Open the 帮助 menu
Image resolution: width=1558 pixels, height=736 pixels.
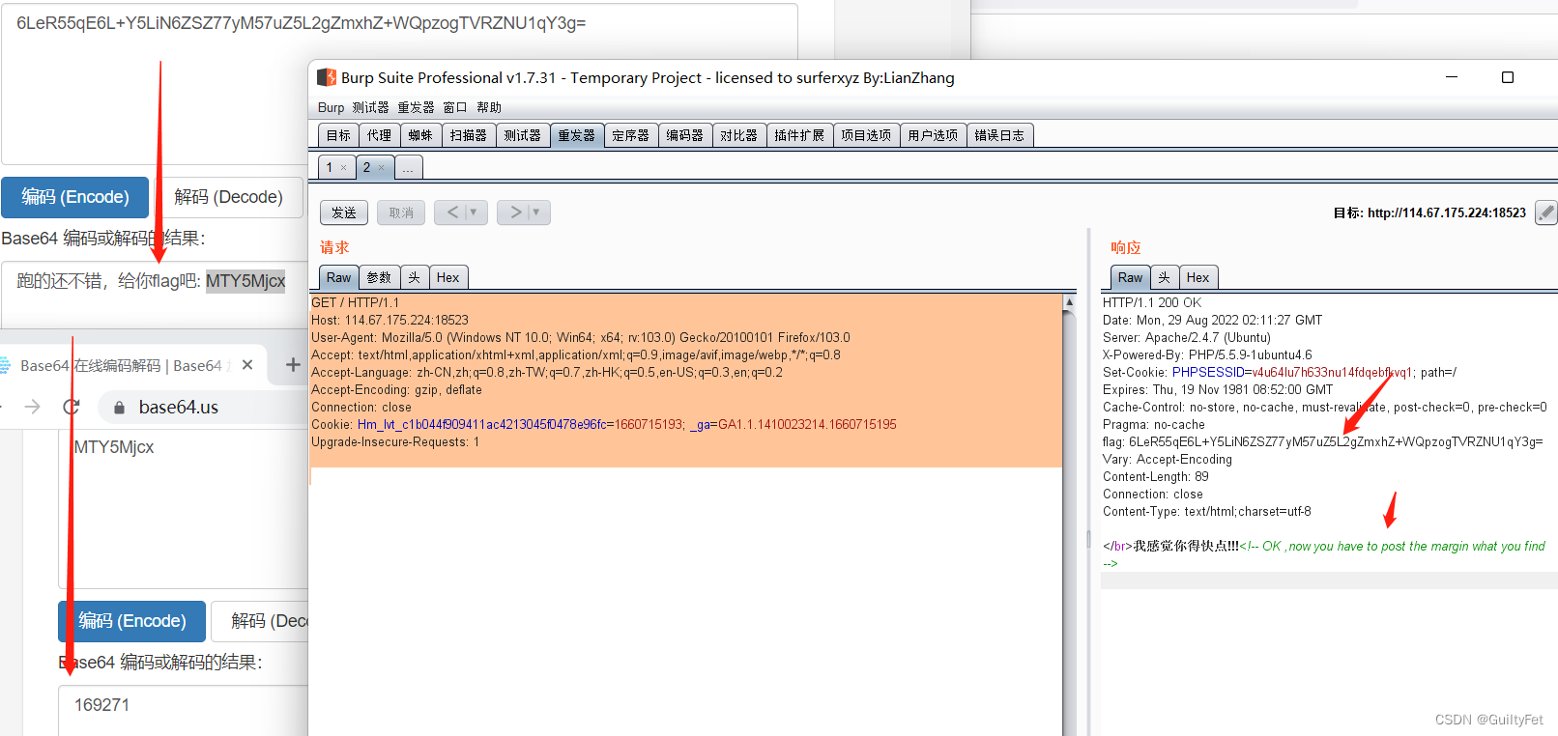point(489,107)
